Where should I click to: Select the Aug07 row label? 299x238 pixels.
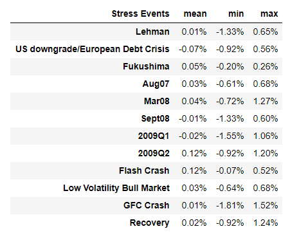[156, 84]
